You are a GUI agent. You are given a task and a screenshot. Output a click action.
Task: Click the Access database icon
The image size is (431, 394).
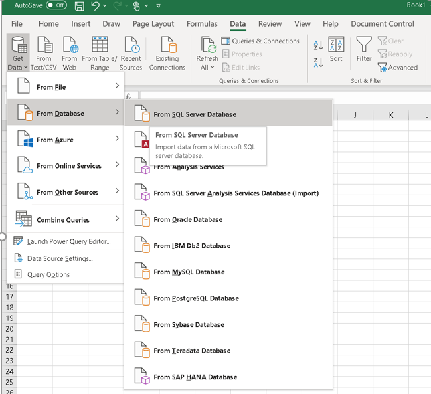[x=142, y=140]
